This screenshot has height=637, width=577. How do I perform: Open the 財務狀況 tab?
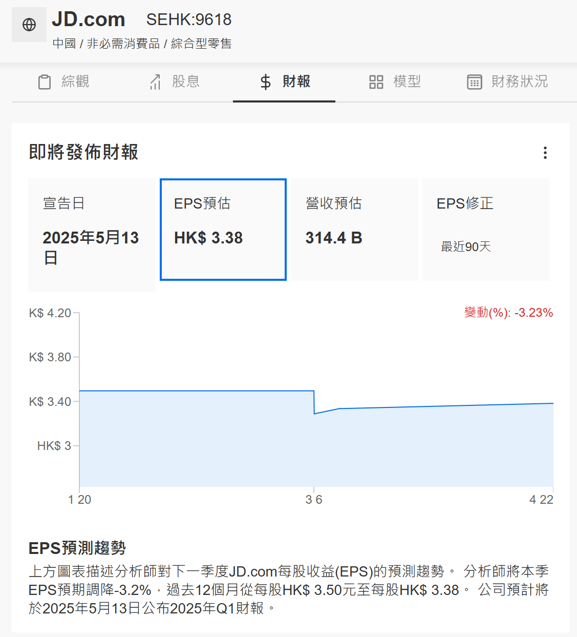click(x=507, y=82)
